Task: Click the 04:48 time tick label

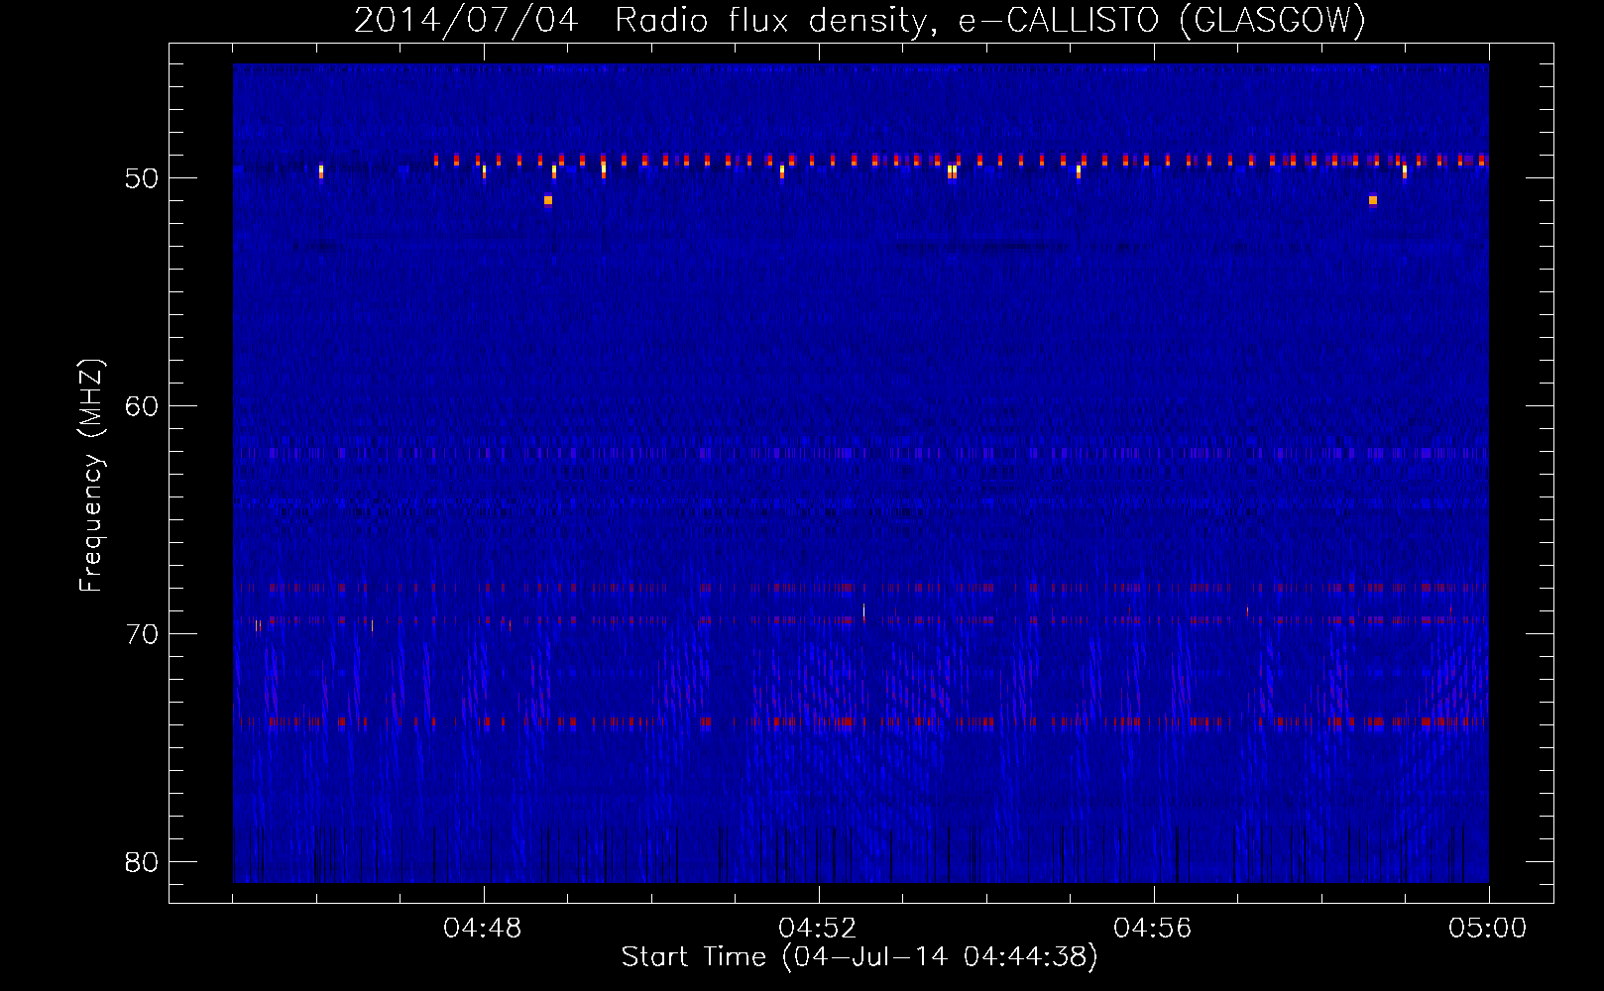Action: click(483, 929)
